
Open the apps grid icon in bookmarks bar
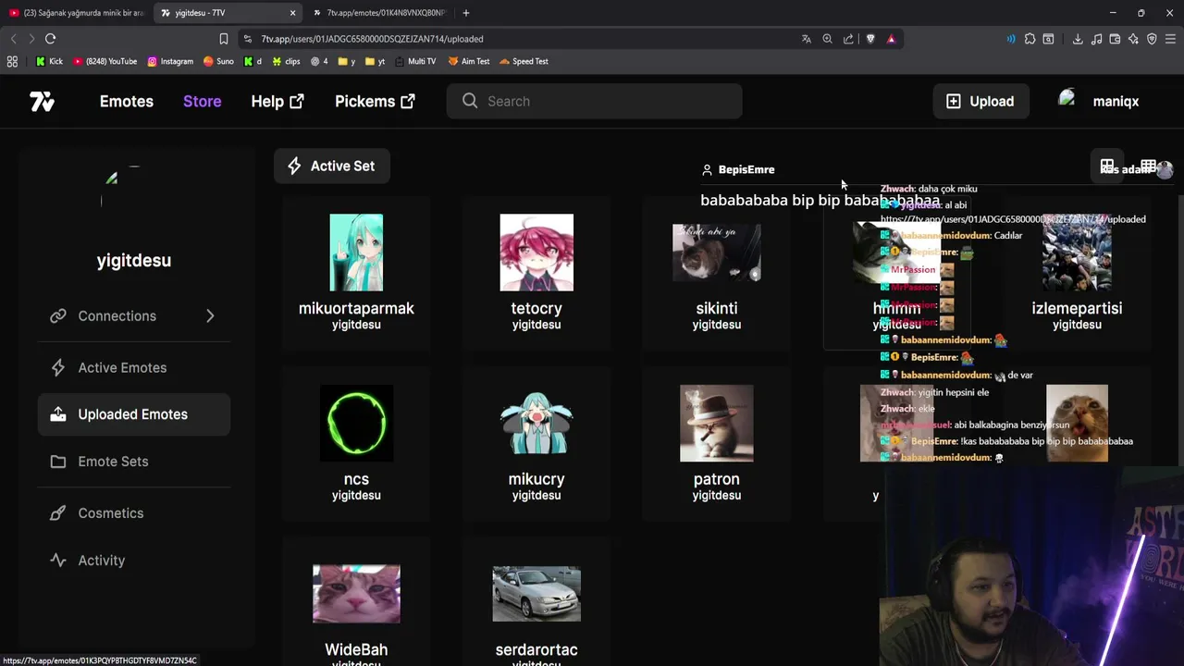[12, 61]
